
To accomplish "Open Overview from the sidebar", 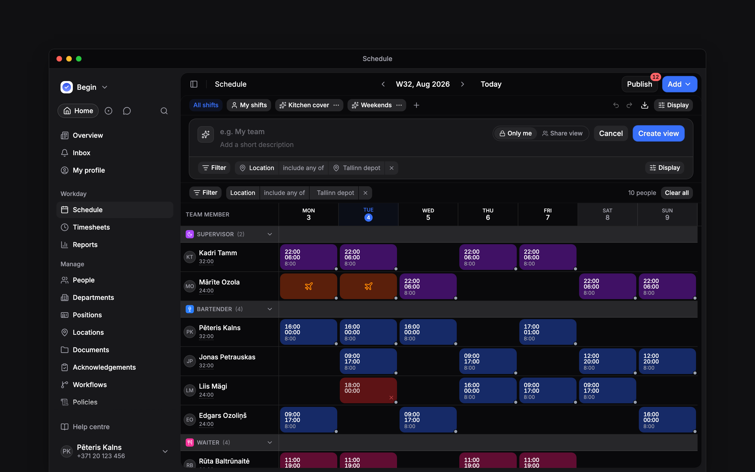I will point(115,135).
